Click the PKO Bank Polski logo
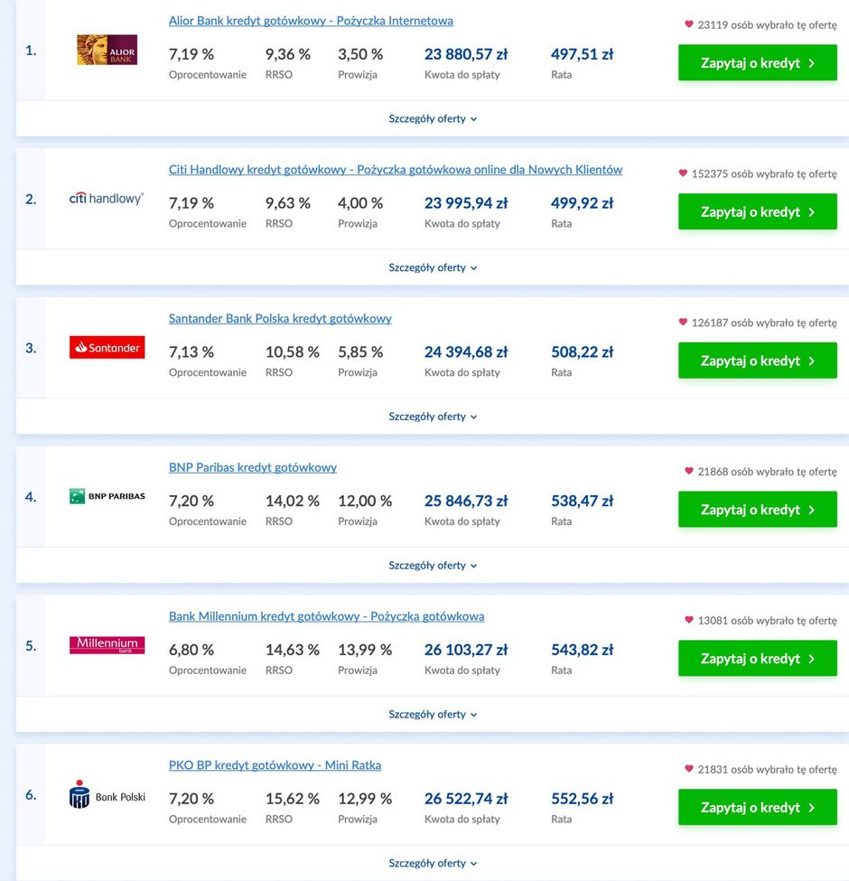849x881 pixels. point(107,794)
